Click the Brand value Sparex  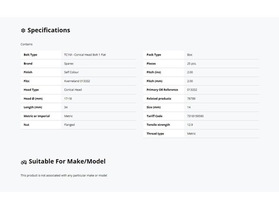pyautogui.click(x=69, y=64)
